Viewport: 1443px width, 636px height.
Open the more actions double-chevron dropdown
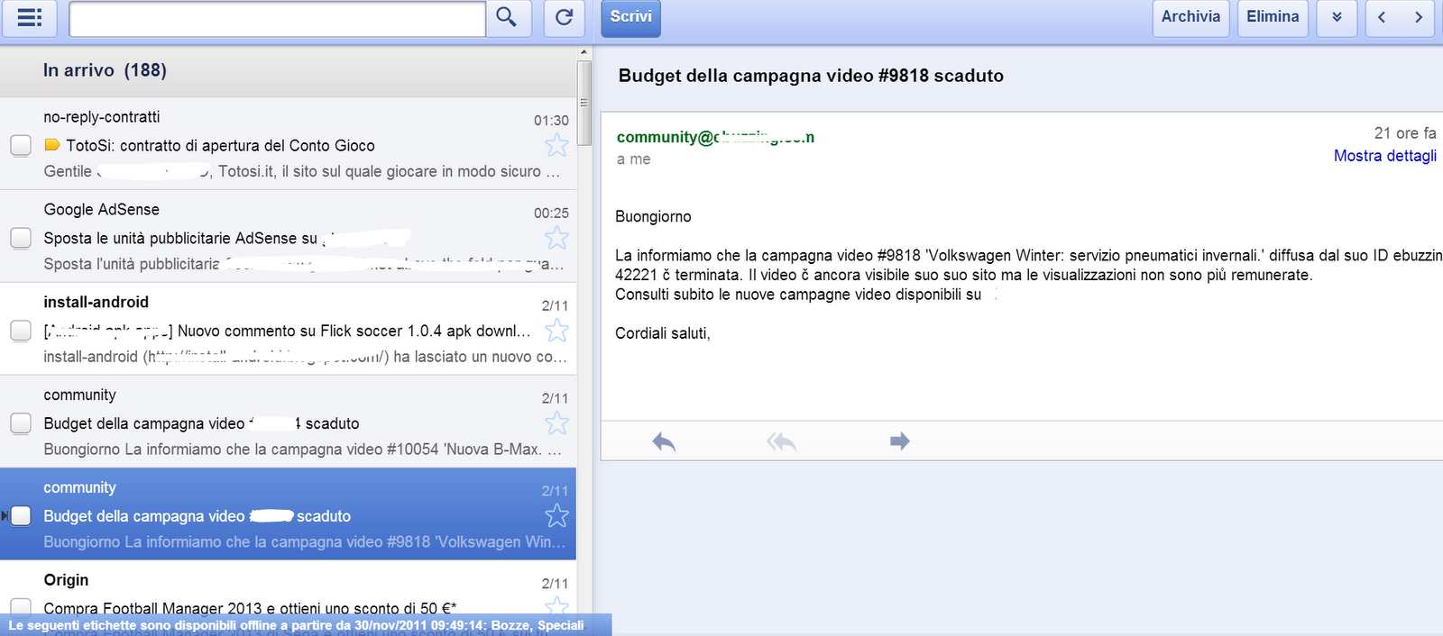1337,18
